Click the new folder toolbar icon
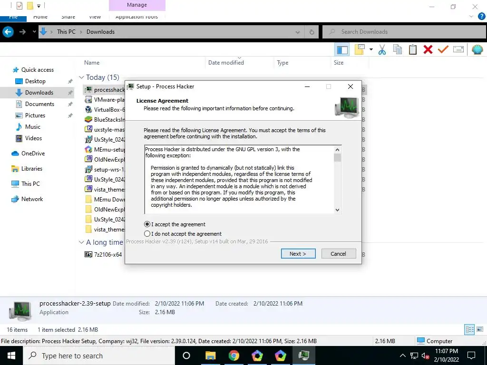 click(360, 49)
